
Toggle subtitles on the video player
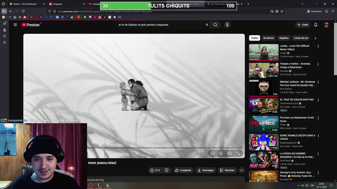(x=213, y=153)
